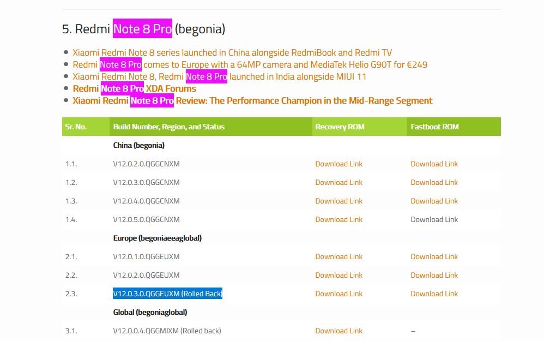This screenshot has height=341, width=544.
Task: Download Recovery ROM for V12.0.1.0.QGGEUXM
Action: (x=339, y=256)
